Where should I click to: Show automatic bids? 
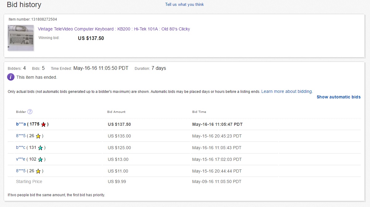click(x=338, y=97)
